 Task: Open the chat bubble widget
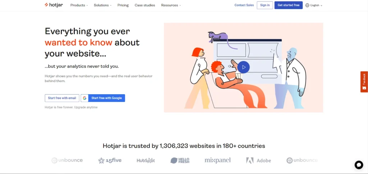359,165
